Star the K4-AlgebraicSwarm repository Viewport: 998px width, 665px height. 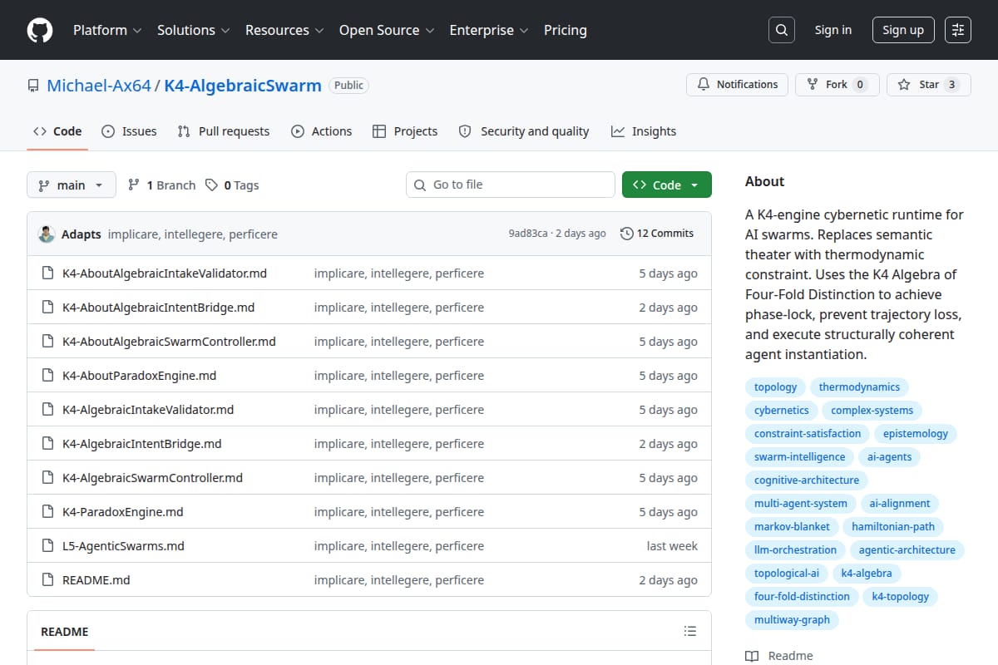[929, 85]
